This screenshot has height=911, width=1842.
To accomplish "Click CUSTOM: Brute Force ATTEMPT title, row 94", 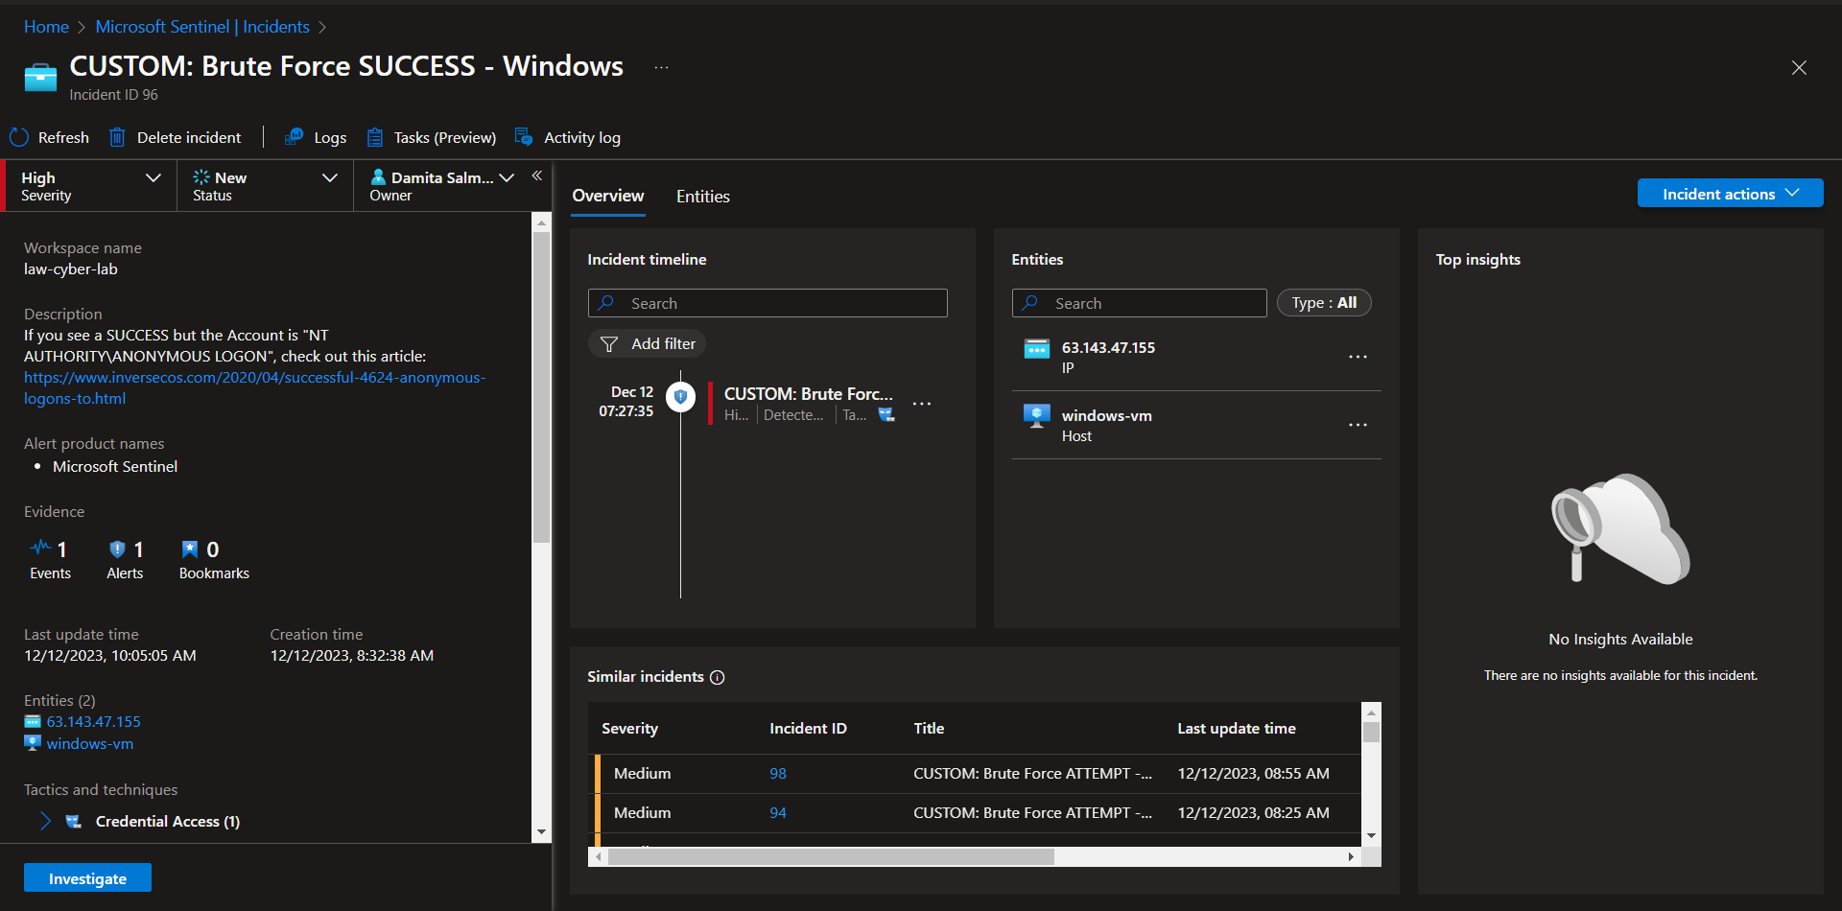I will (1032, 813).
